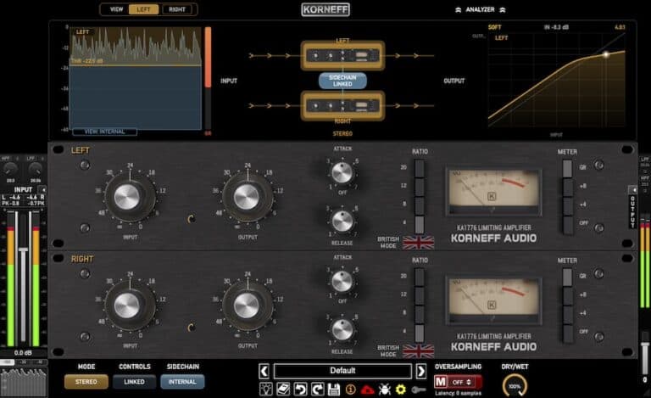
Task: Adjust the Dry/Wet 100% knob
Action: [x=515, y=386]
